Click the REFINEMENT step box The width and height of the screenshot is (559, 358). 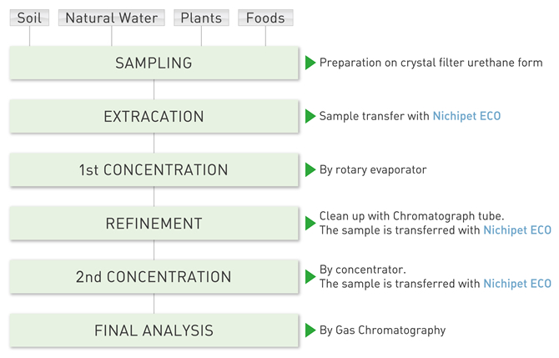click(154, 223)
